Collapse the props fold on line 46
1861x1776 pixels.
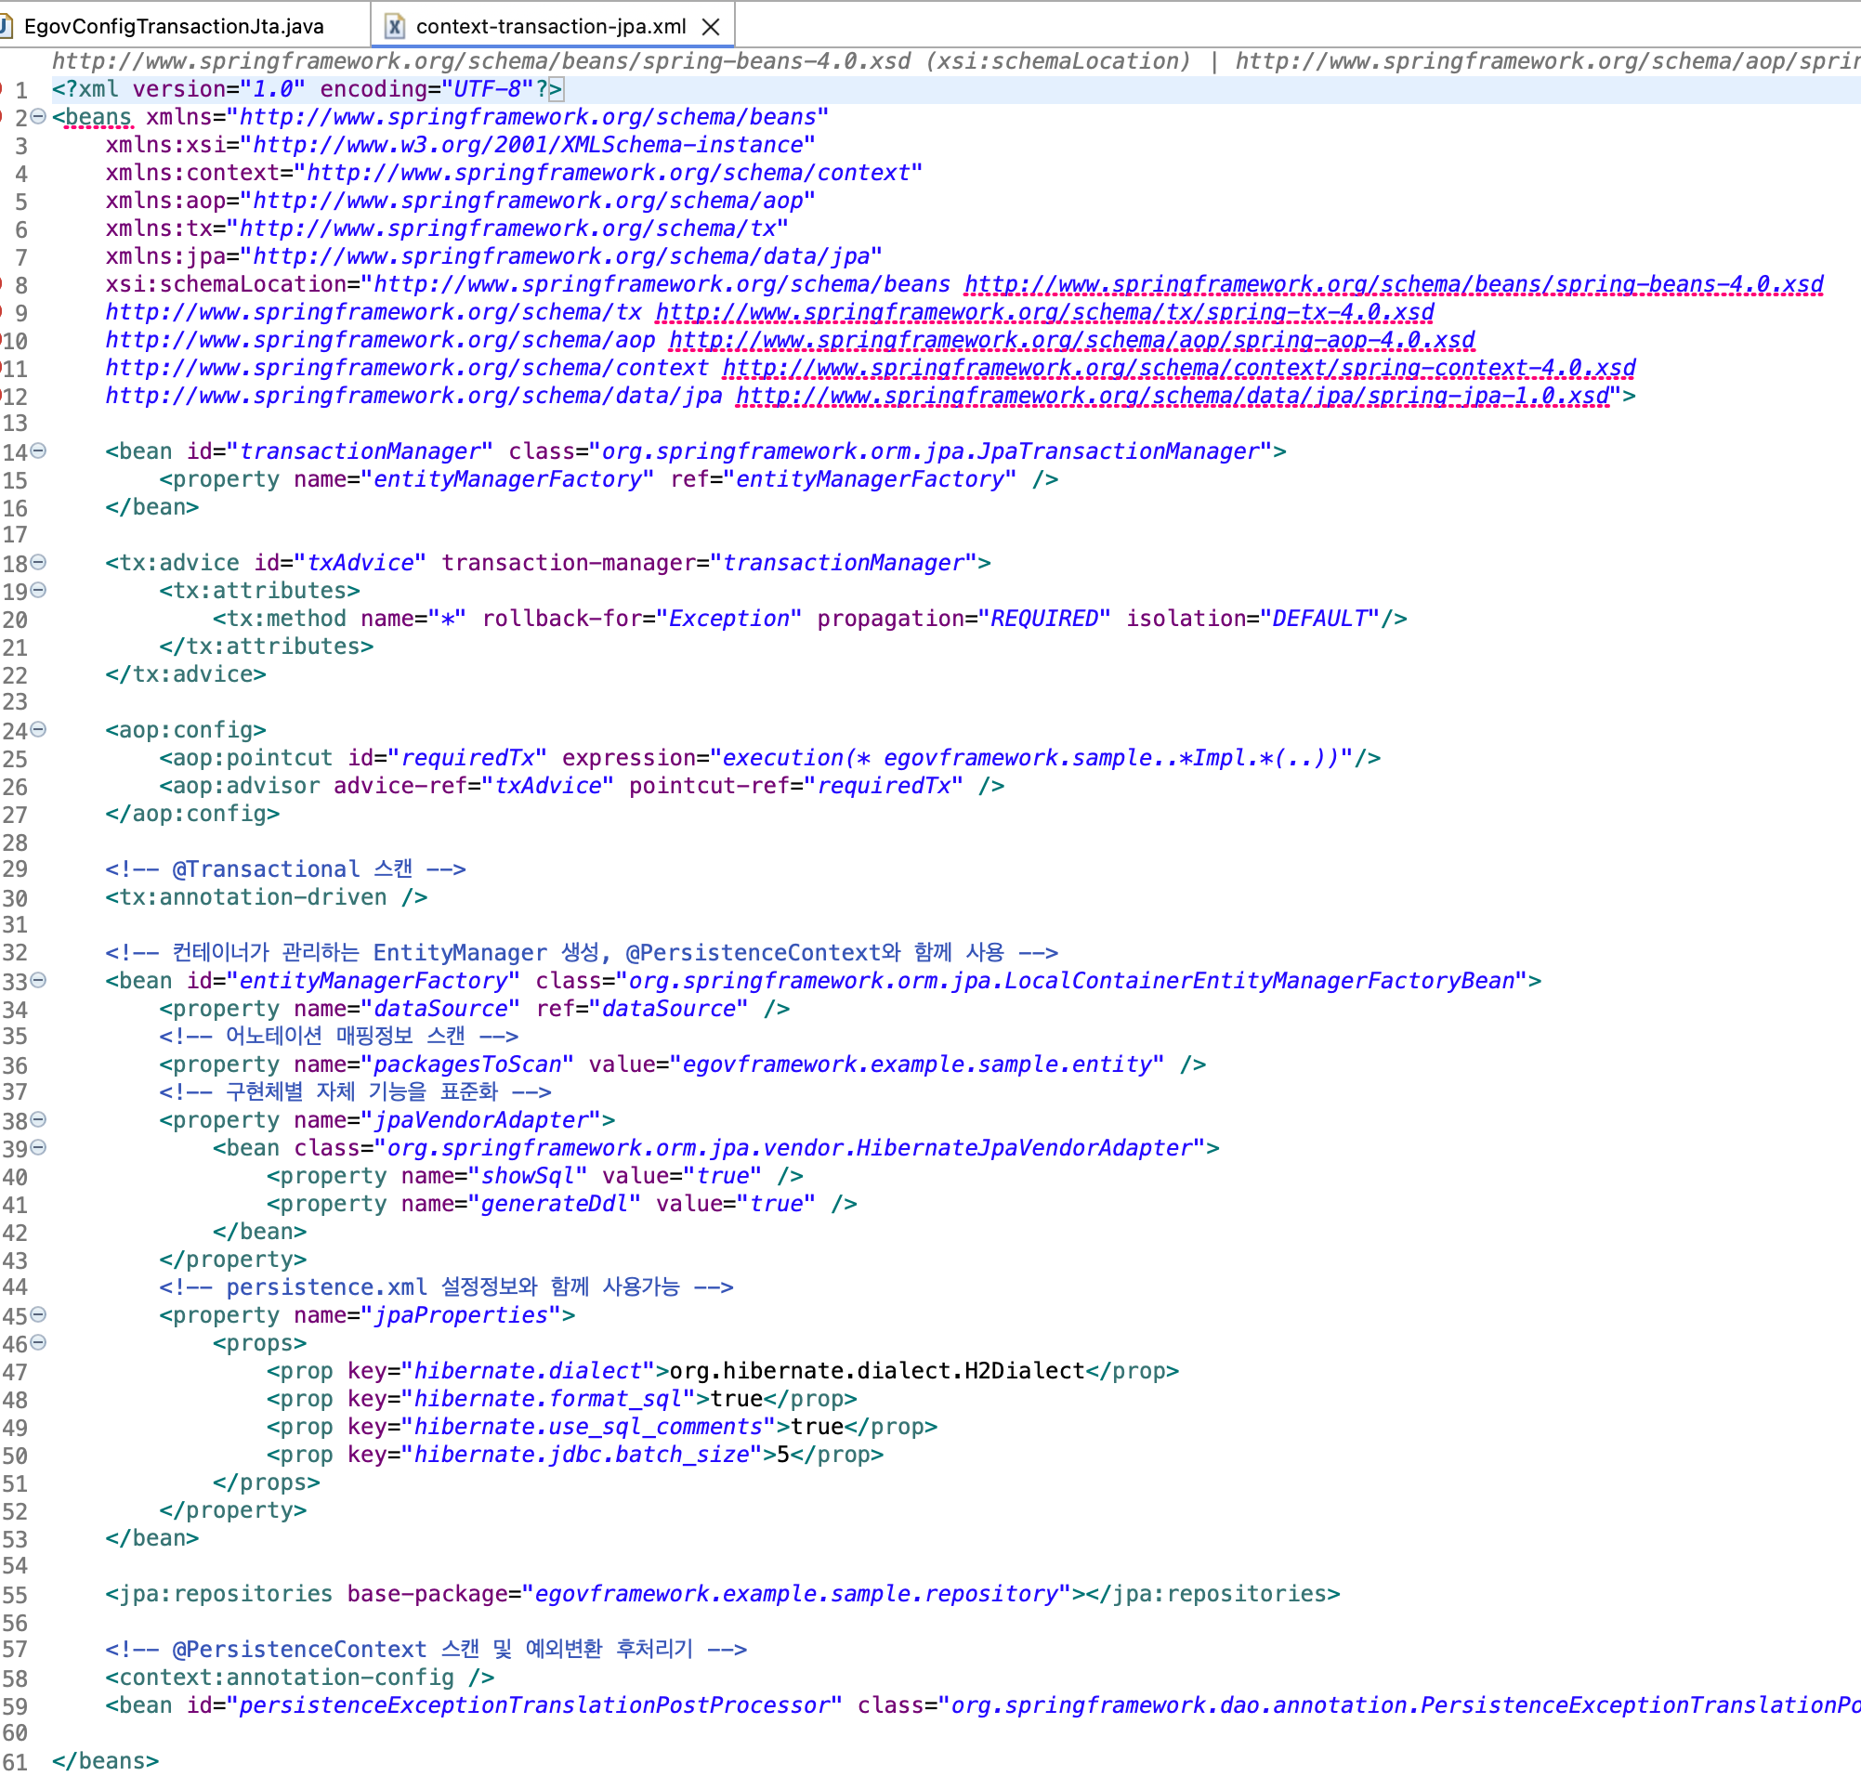pyautogui.click(x=36, y=1342)
